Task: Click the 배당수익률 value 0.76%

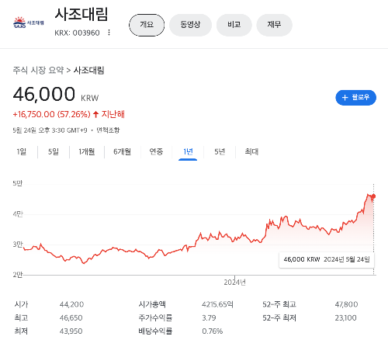Action: click(x=213, y=331)
